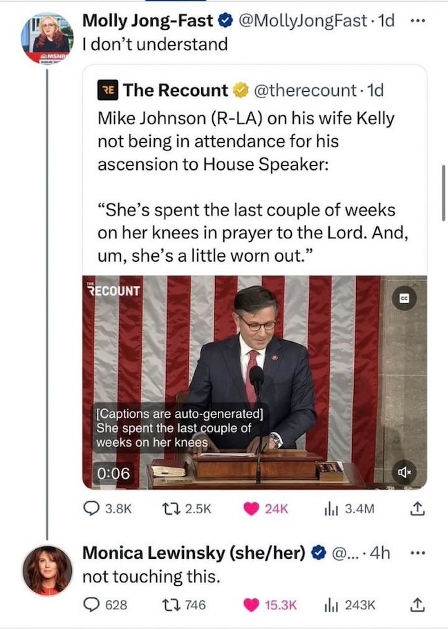Image resolution: width=448 pixels, height=630 pixels.
Task: Open Monica Lewinsky's profile photo
Action: [x=47, y=571]
